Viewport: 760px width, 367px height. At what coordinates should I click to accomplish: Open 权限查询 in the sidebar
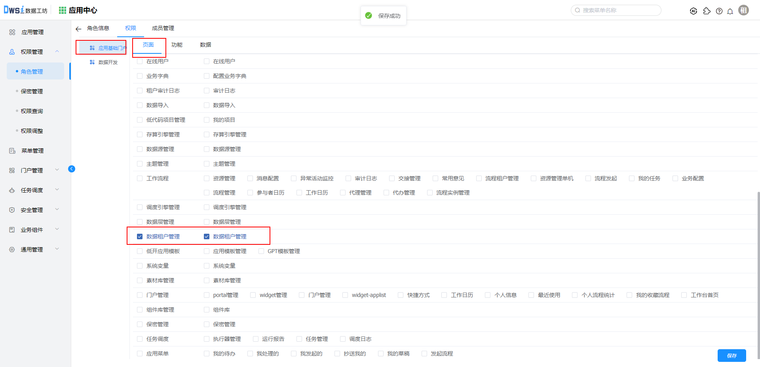pos(32,111)
